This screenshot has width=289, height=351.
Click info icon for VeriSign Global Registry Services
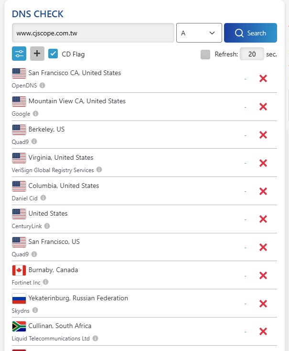tap(99, 170)
